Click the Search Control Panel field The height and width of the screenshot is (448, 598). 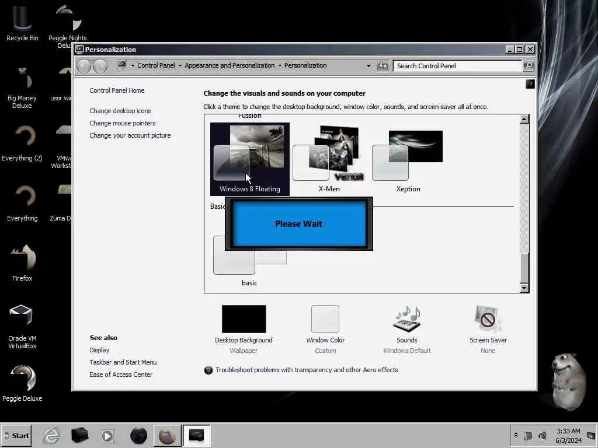(457, 66)
